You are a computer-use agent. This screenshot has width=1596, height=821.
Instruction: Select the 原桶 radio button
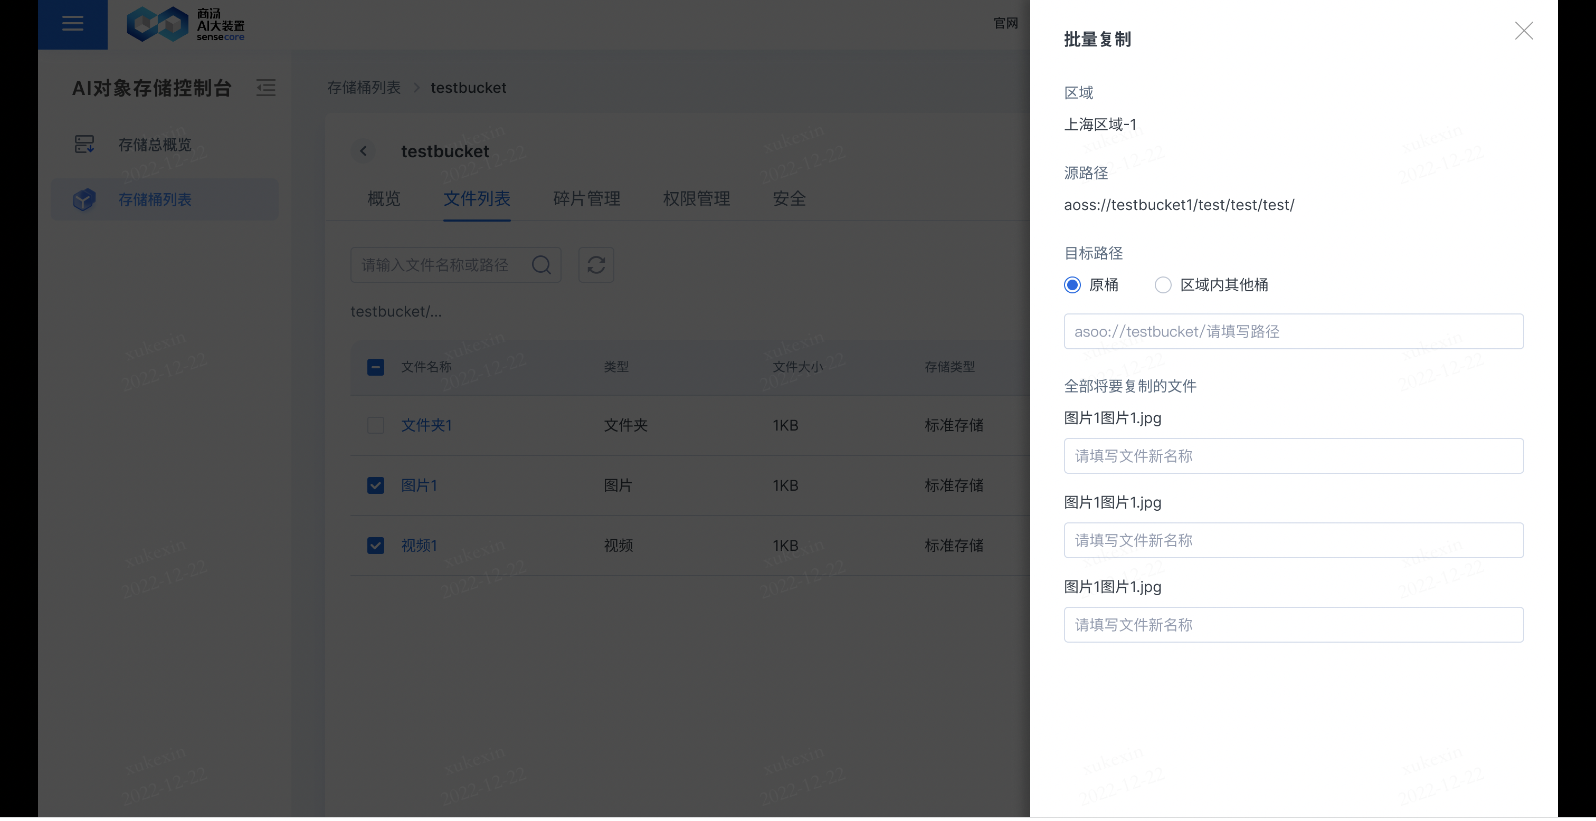pyautogui.click(x=1071, y=285)
